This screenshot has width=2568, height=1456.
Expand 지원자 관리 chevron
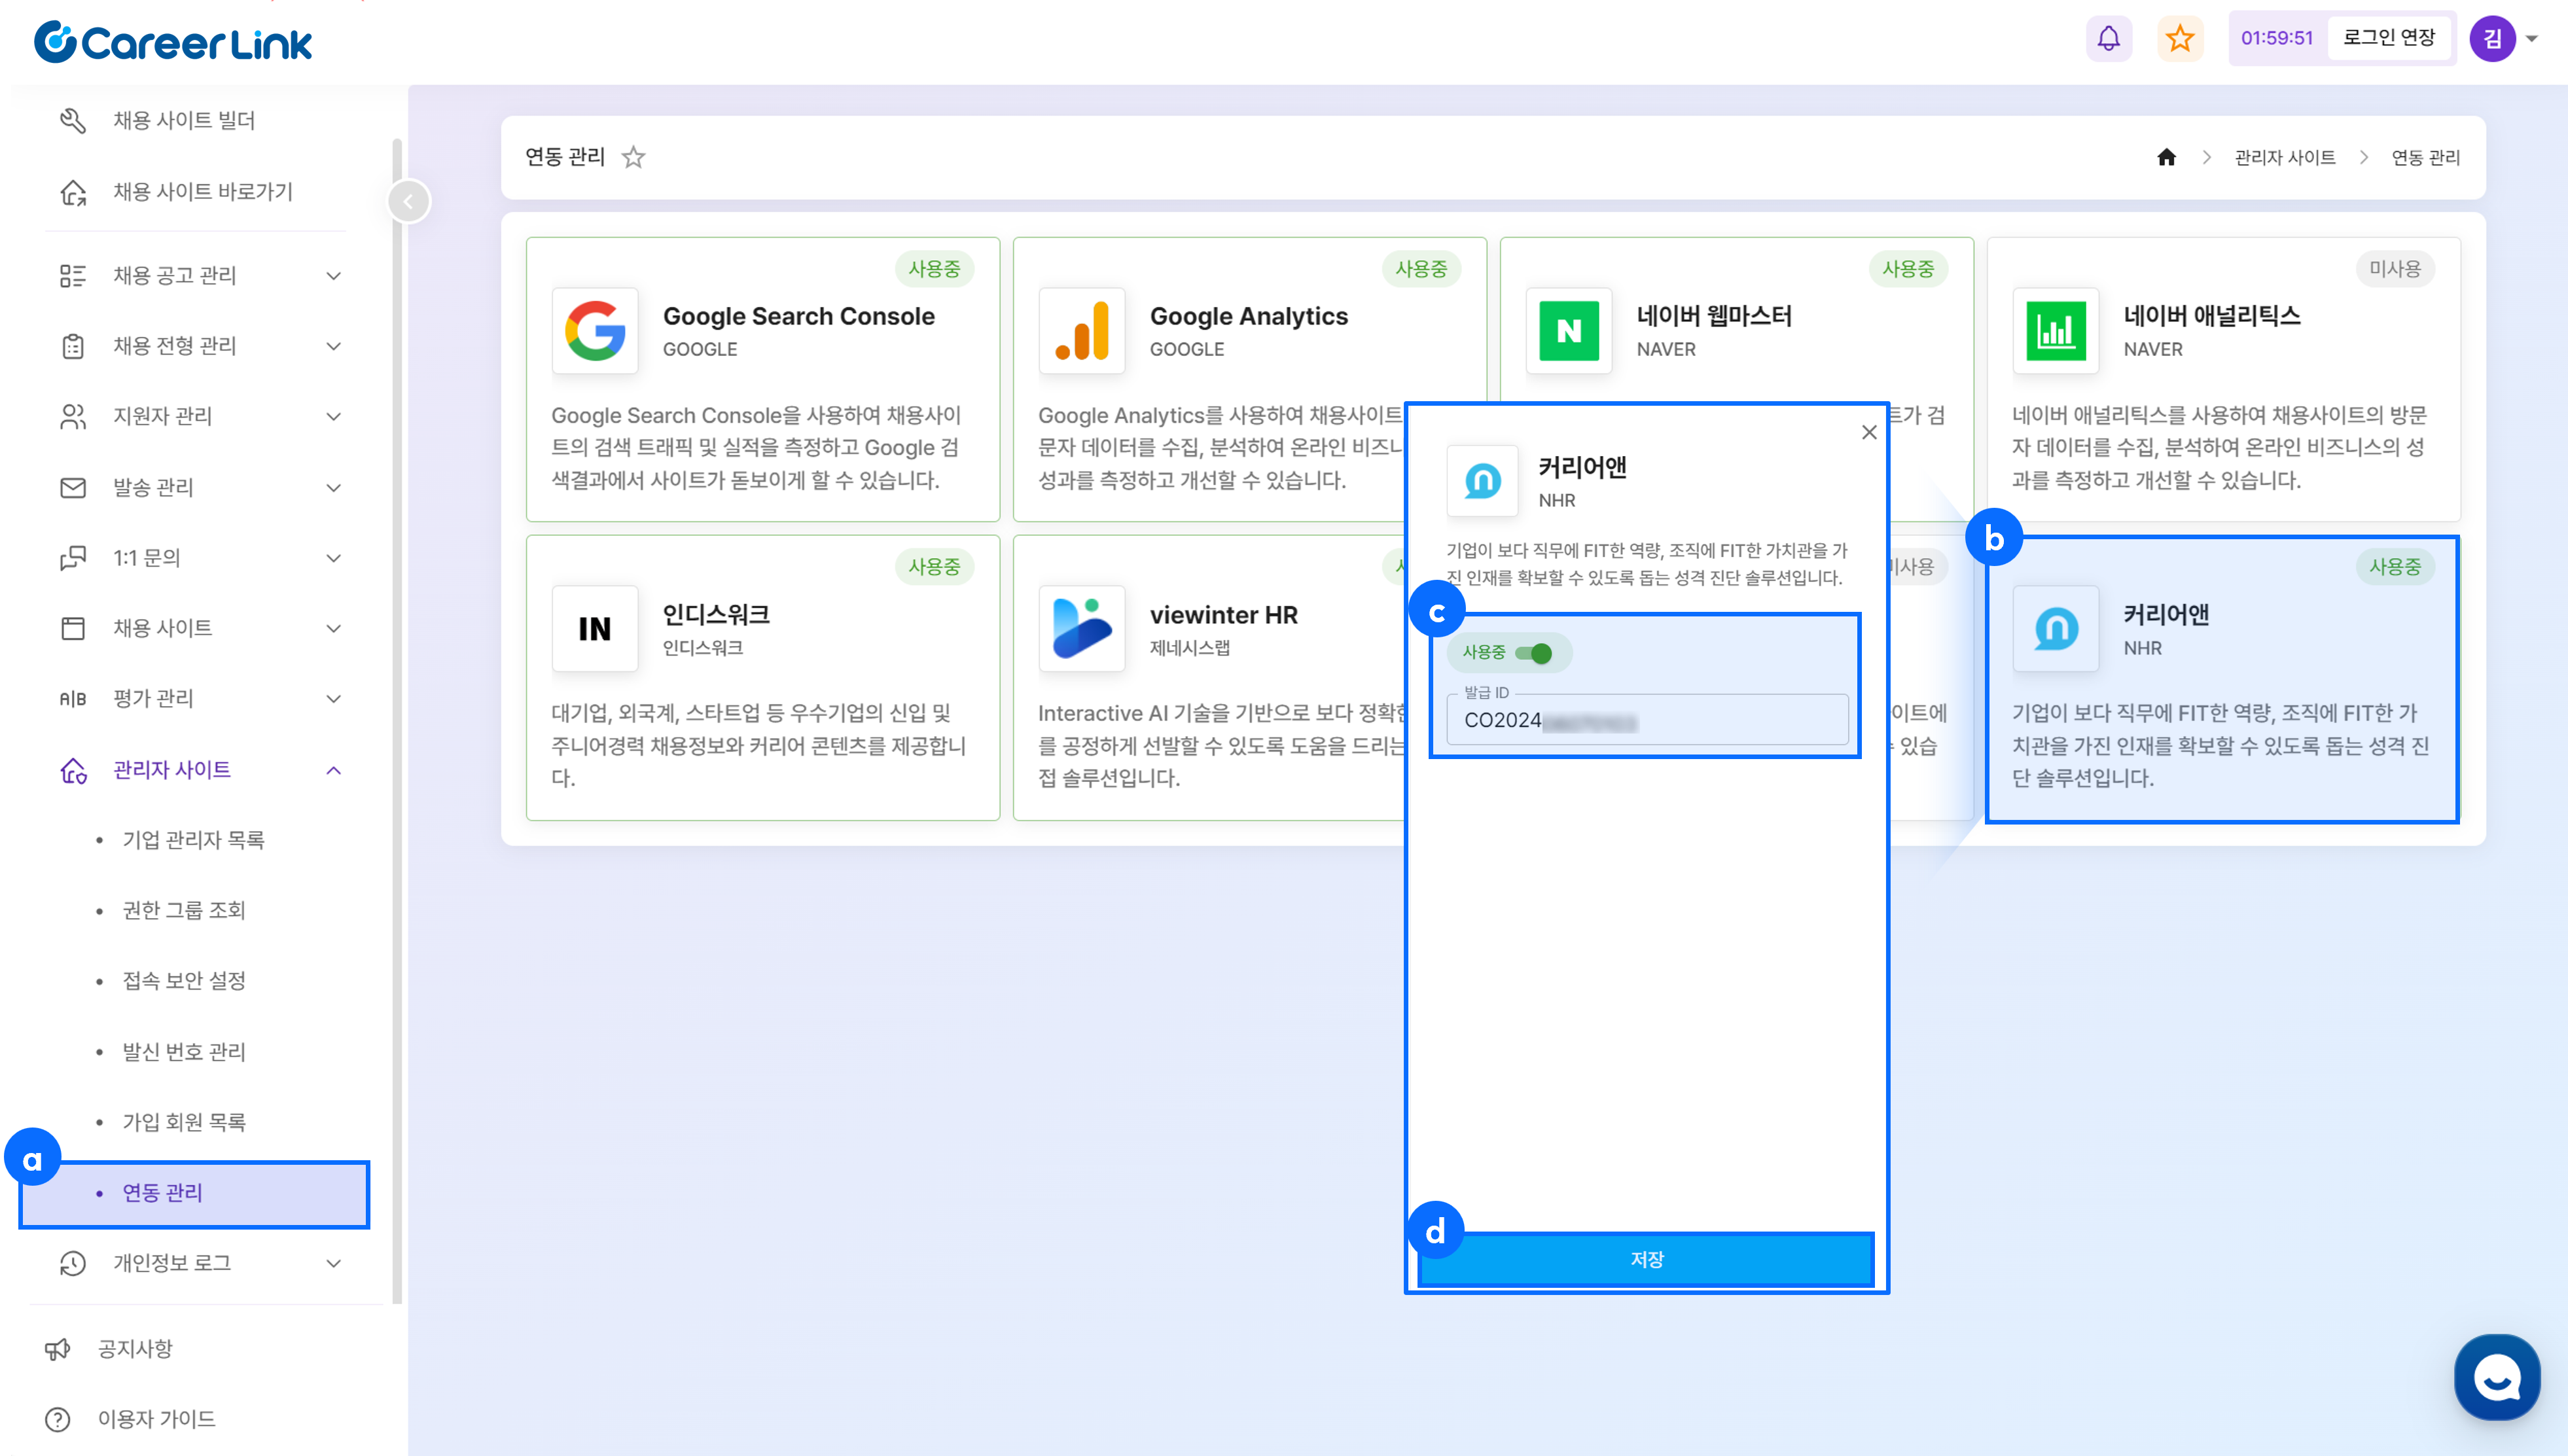pyautogui.click(x=334, y=416)
